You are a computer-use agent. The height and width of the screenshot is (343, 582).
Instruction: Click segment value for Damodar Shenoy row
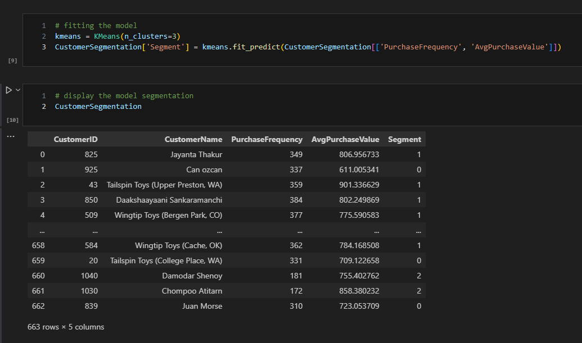419,276
